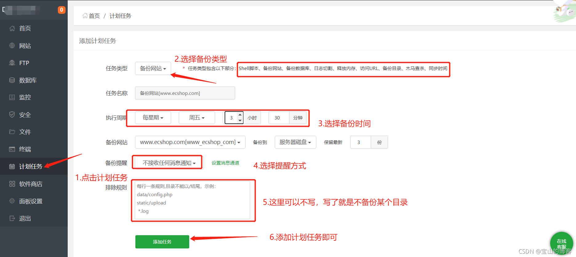Click the 安全 shield icon

12,115
